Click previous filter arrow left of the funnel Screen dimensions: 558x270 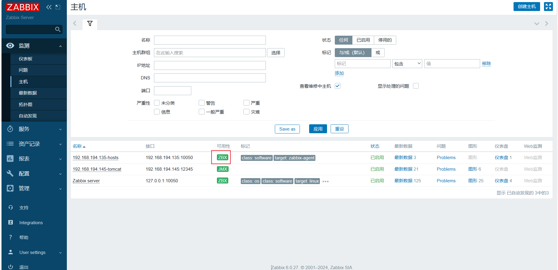pos(75,23)
